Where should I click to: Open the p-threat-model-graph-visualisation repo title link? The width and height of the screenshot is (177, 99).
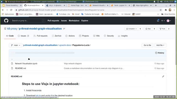click(x=40, y=29)
